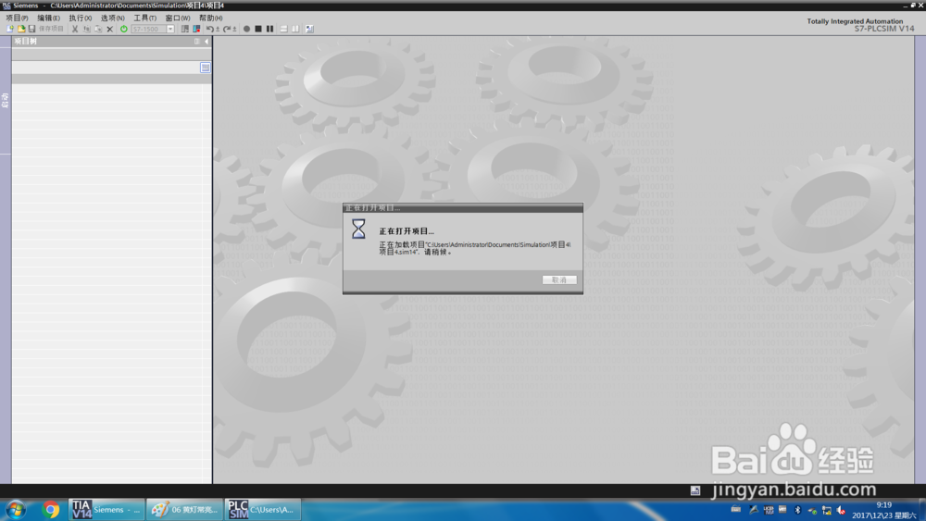
Task: Click the Bluetooth tray icon
Action: (798, 510)
